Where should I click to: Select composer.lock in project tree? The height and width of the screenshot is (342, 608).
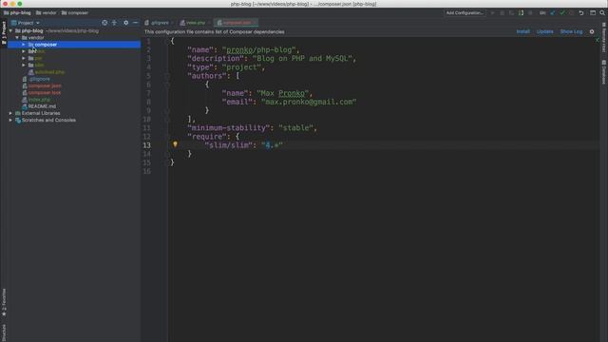point(45,93)
